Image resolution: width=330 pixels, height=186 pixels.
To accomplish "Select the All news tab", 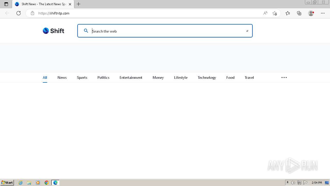I will click(45, 78).
